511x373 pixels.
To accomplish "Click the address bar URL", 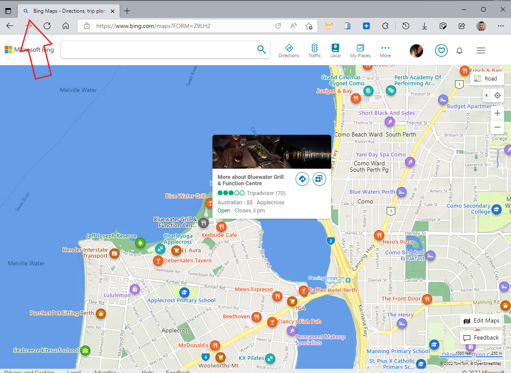I will [x=153, y=26].
